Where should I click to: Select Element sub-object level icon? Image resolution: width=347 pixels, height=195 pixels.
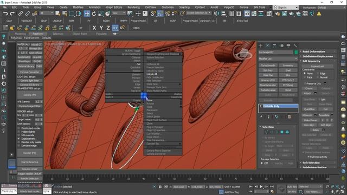(x=287, y=132)
